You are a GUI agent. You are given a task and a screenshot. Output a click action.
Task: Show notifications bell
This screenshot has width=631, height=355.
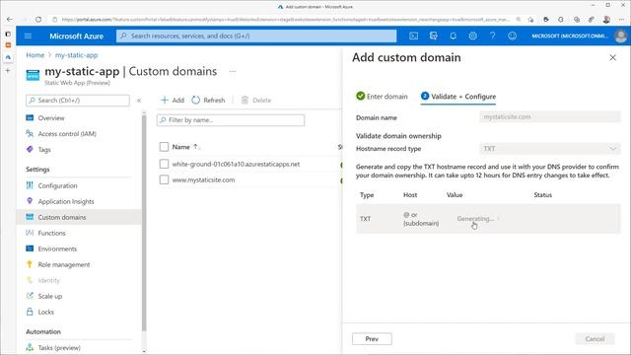(454, 35)
